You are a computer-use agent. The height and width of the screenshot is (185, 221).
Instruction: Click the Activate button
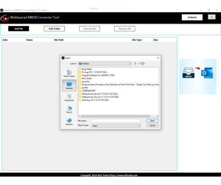click(x=192, y=17)
